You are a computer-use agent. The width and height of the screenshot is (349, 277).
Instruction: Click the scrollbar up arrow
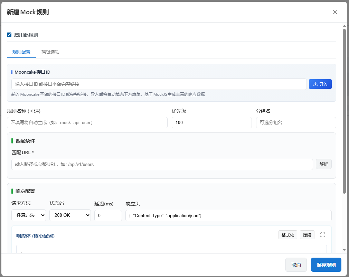pos(344,26)
